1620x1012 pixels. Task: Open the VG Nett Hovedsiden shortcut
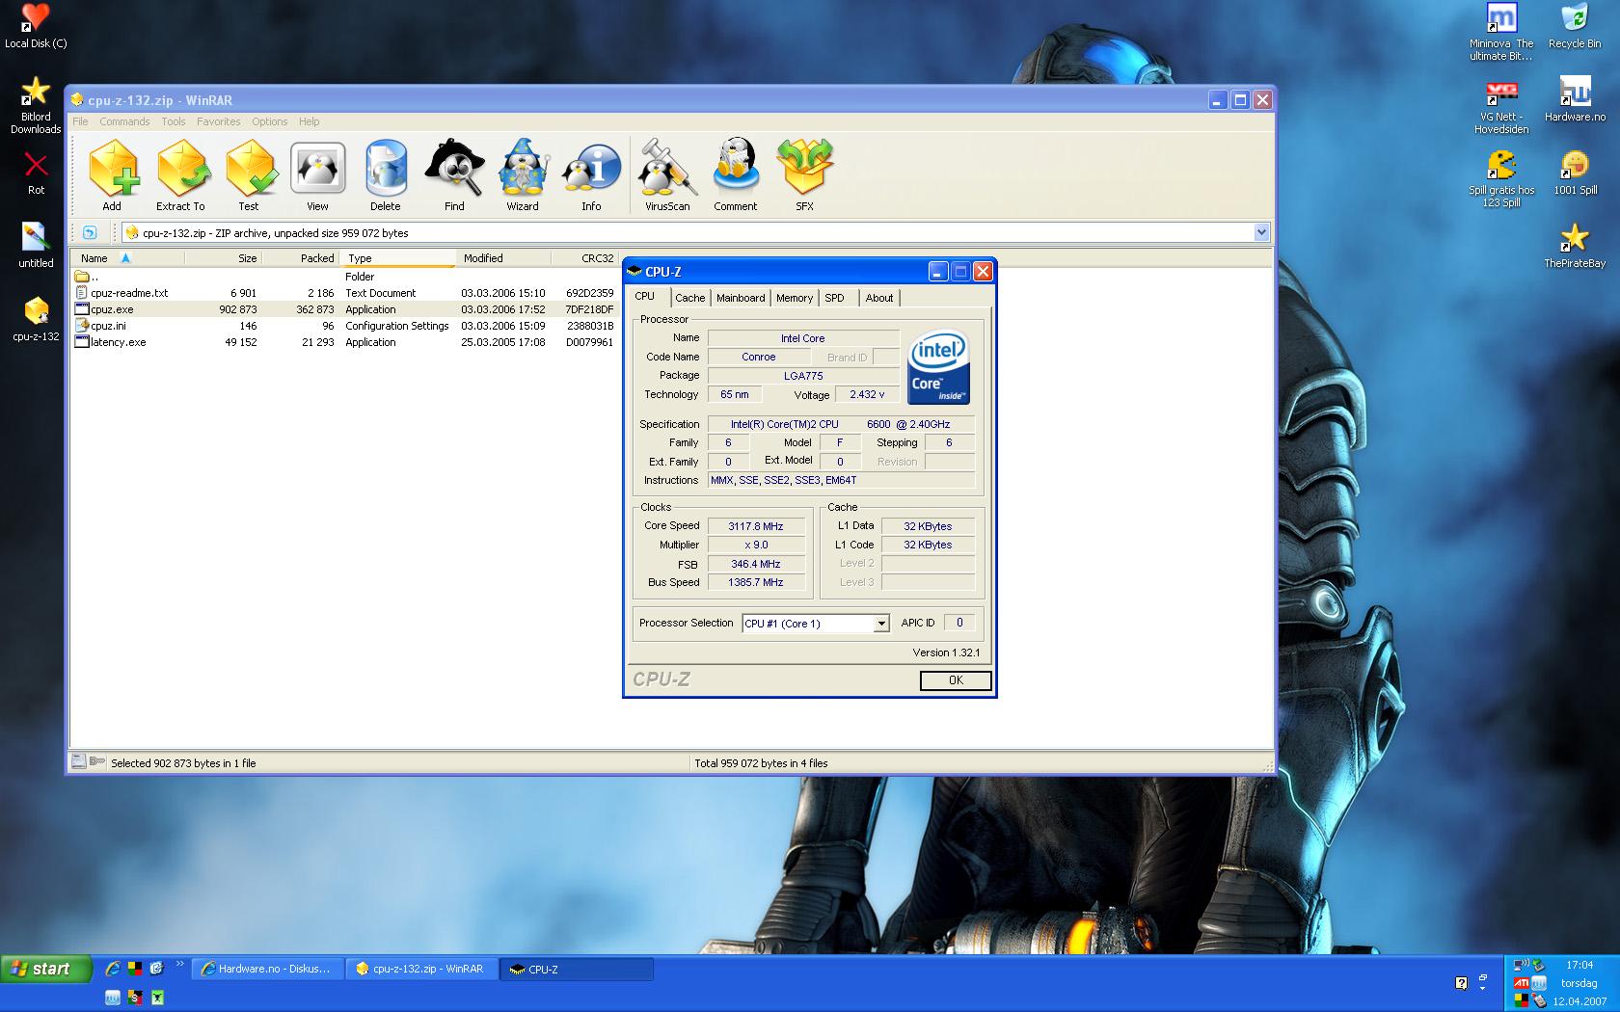click(x=1501, y=106)
